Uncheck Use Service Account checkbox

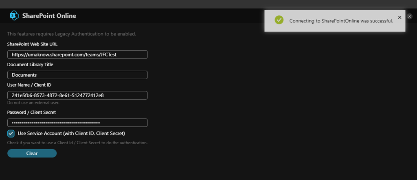[11, 134]
